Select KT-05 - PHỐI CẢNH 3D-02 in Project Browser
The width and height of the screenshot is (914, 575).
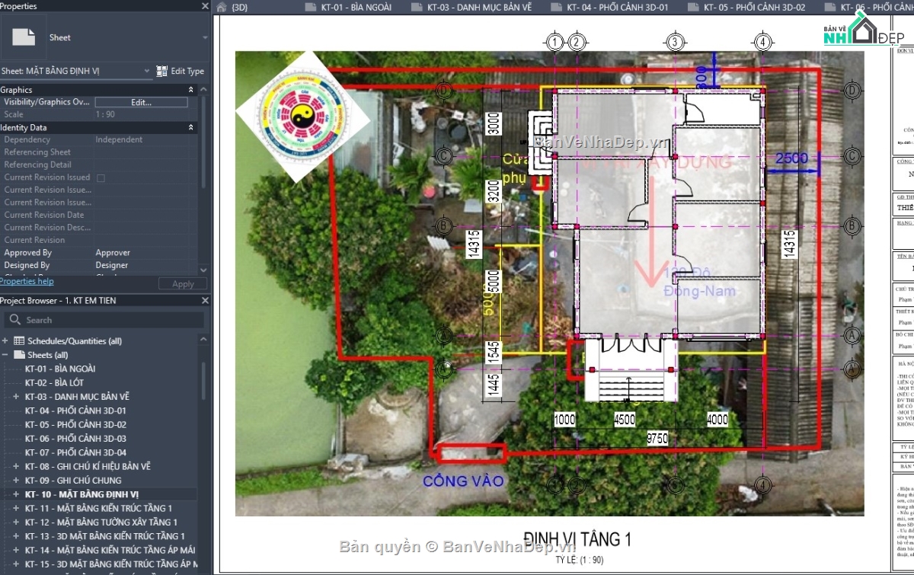click(75, 424)
